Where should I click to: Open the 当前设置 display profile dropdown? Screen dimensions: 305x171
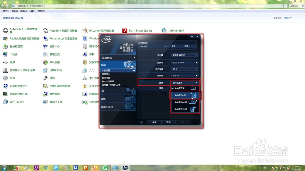(x=153, y=46)
